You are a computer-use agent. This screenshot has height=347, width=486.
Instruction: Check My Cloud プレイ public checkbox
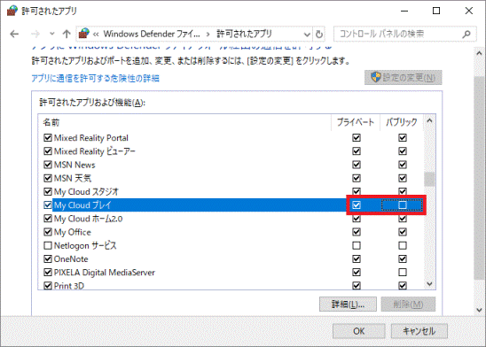click(x=403, y=205)
